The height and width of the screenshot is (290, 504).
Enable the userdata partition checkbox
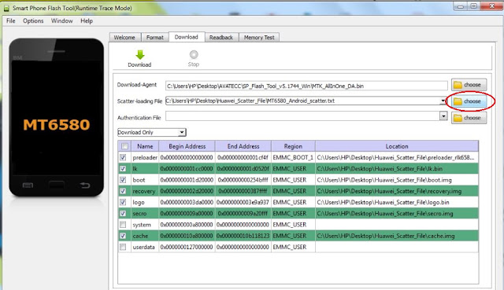coord(123,247)
